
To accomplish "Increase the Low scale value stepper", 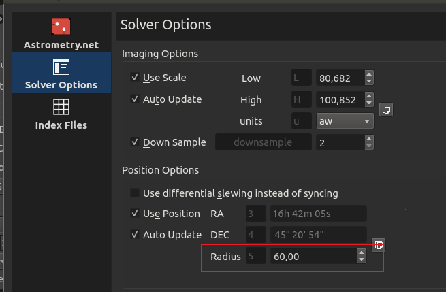I will [369, 75].
